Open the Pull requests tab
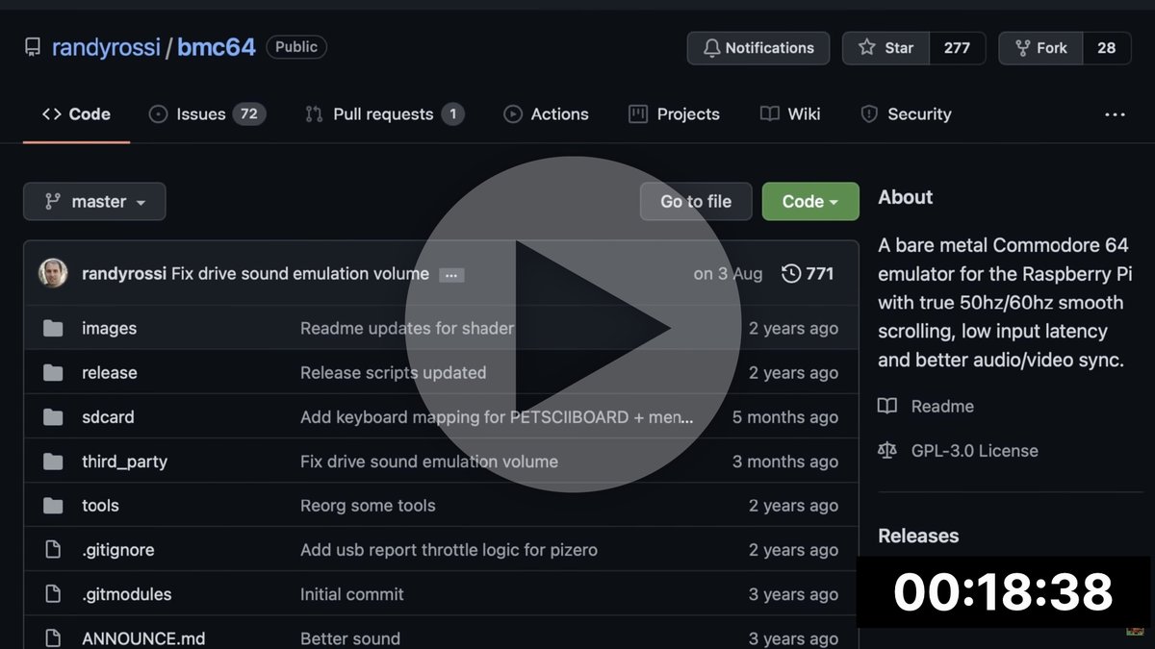1155x649 pixels. pos(385,113)
